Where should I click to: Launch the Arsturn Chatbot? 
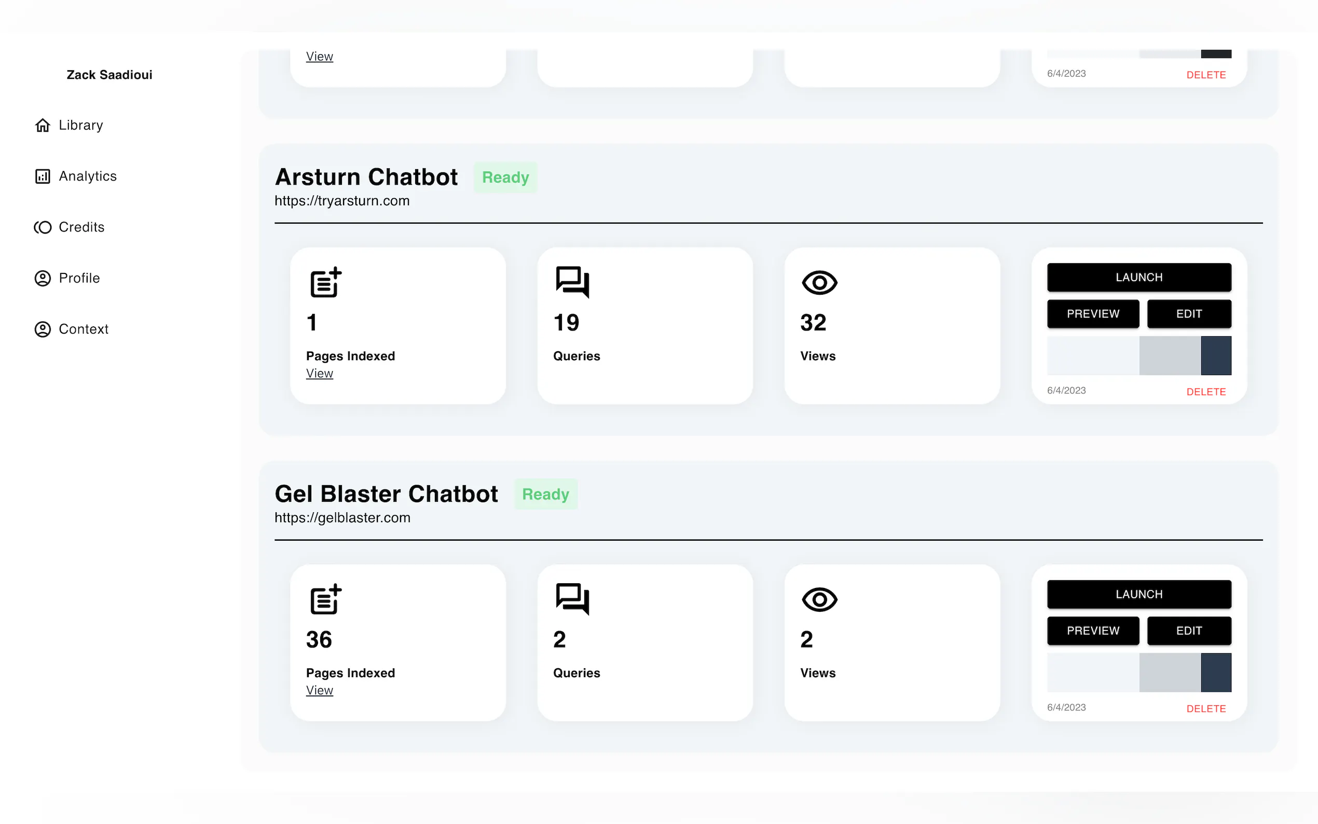click(x=1138, y=278)
